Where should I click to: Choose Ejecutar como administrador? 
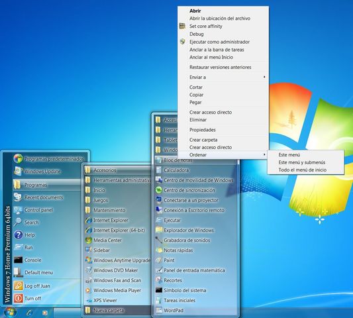point(223,42)
